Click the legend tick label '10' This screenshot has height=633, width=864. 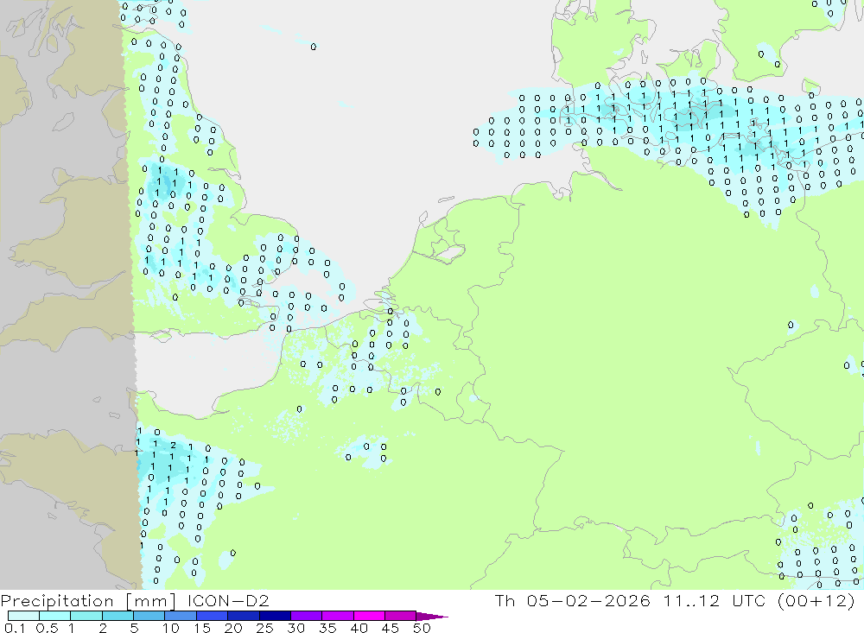pyautogui.click(x=171, y=628)
